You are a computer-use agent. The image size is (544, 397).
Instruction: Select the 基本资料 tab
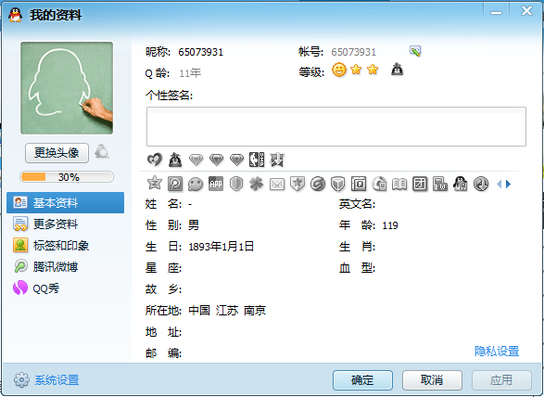65,202
